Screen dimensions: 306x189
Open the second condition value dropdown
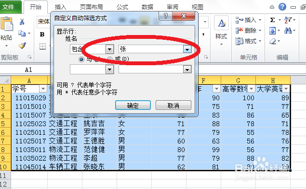coord(187,70)
